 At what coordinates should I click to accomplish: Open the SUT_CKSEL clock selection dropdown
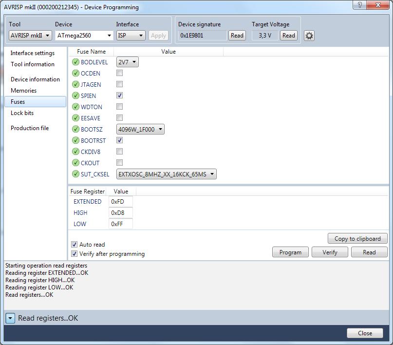[x=167, y=174]
